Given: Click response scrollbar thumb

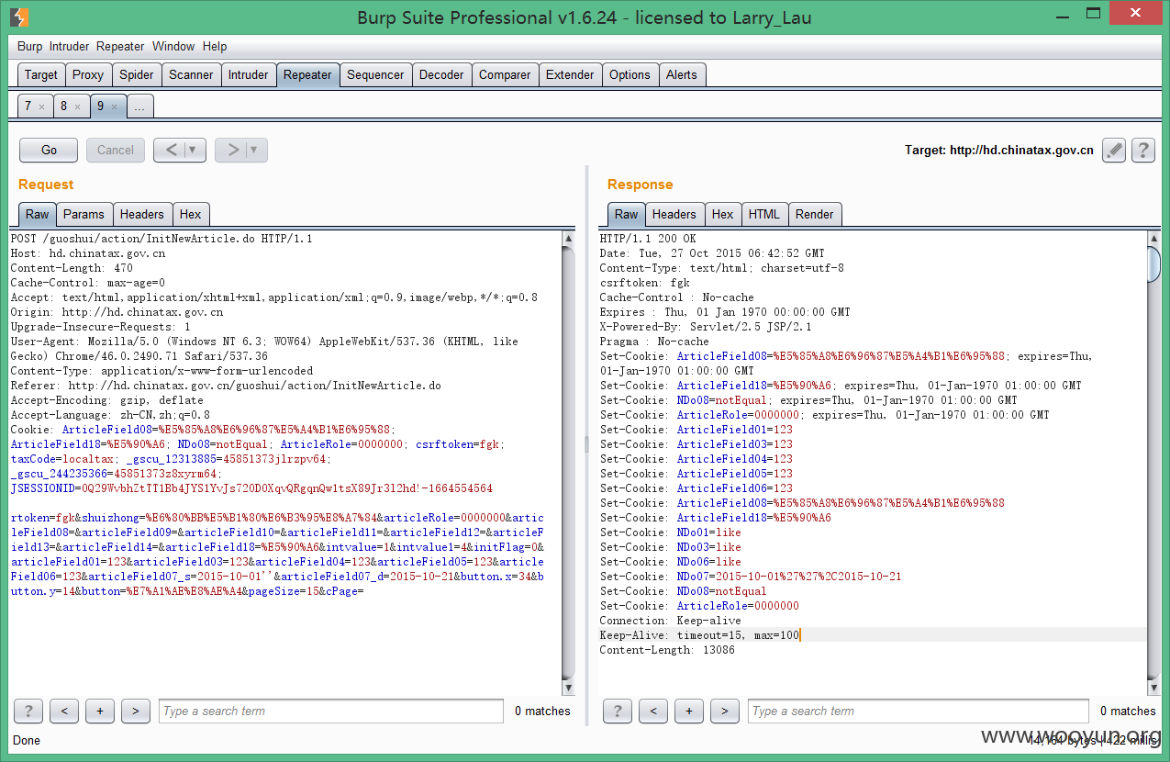Looking at the screenshot, I should [x=1154, y=266].
